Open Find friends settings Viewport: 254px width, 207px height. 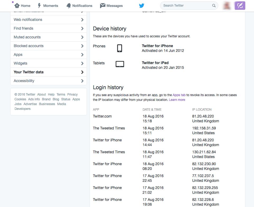[49, 28]
